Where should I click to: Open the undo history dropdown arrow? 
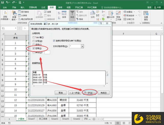(9, 2)
